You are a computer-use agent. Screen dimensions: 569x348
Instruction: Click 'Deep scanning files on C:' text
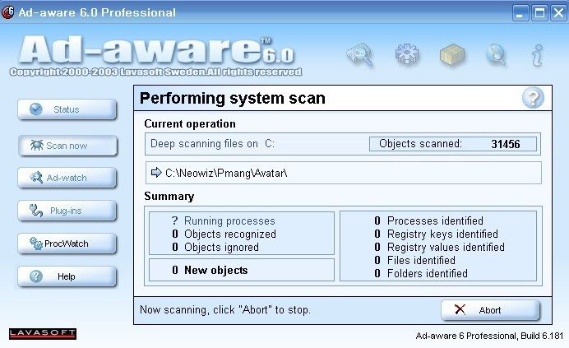coord(212,144)
